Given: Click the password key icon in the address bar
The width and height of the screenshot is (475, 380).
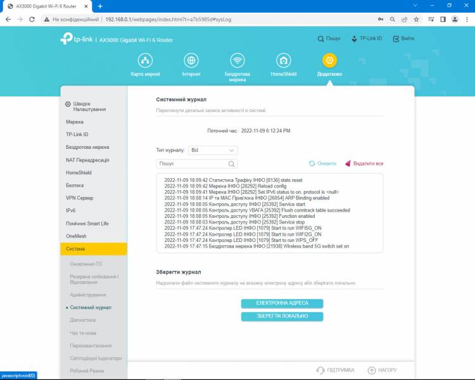Looking at the screenshot, I should [381, 20].
